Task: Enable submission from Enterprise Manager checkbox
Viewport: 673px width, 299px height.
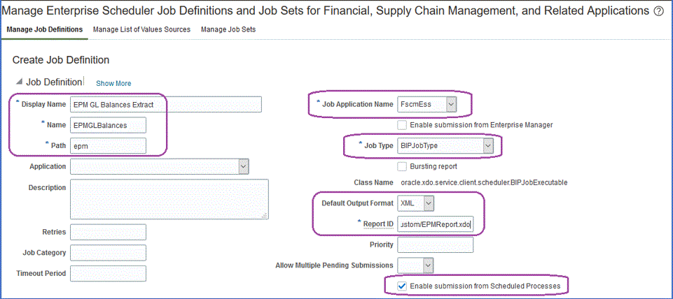Action: 402,125
